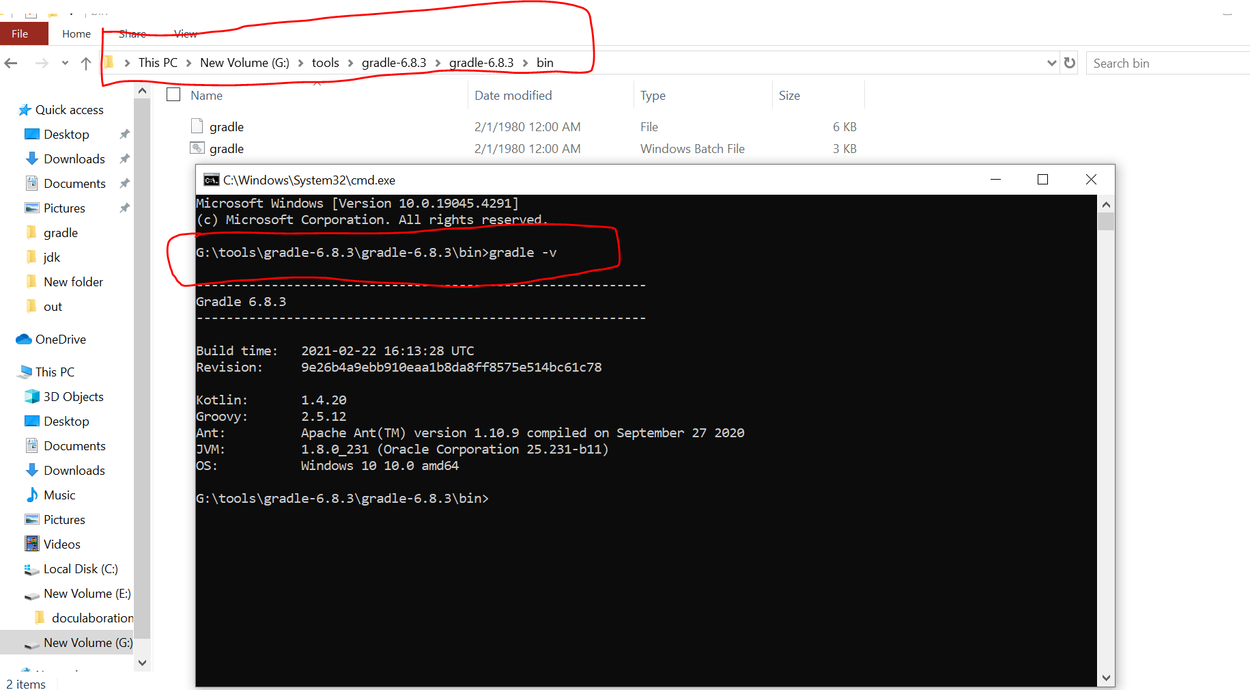Viewport: 1250px width, 690px height.
Task: Switch to the Home ribbon tab
Action: click(x=76, y=33)
